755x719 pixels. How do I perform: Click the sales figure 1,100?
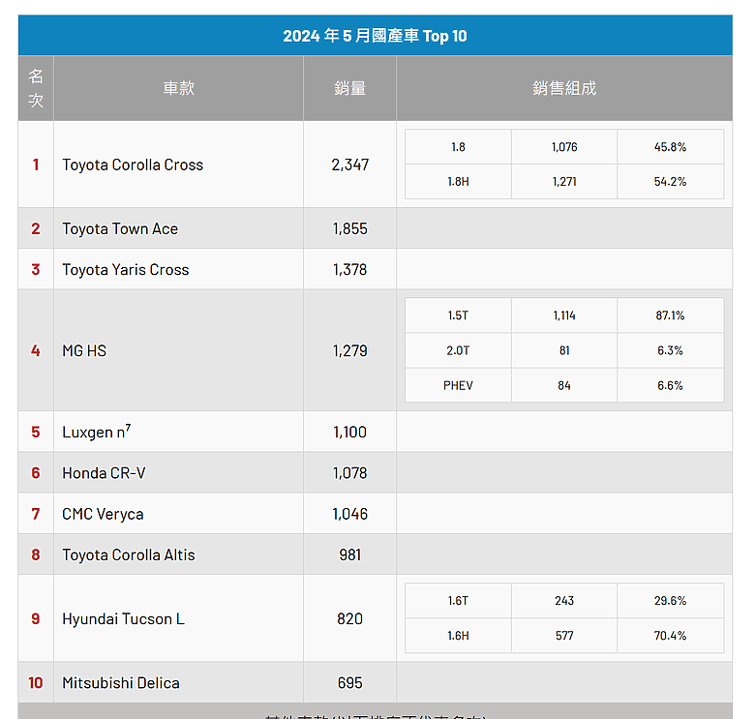pos(350,433)
